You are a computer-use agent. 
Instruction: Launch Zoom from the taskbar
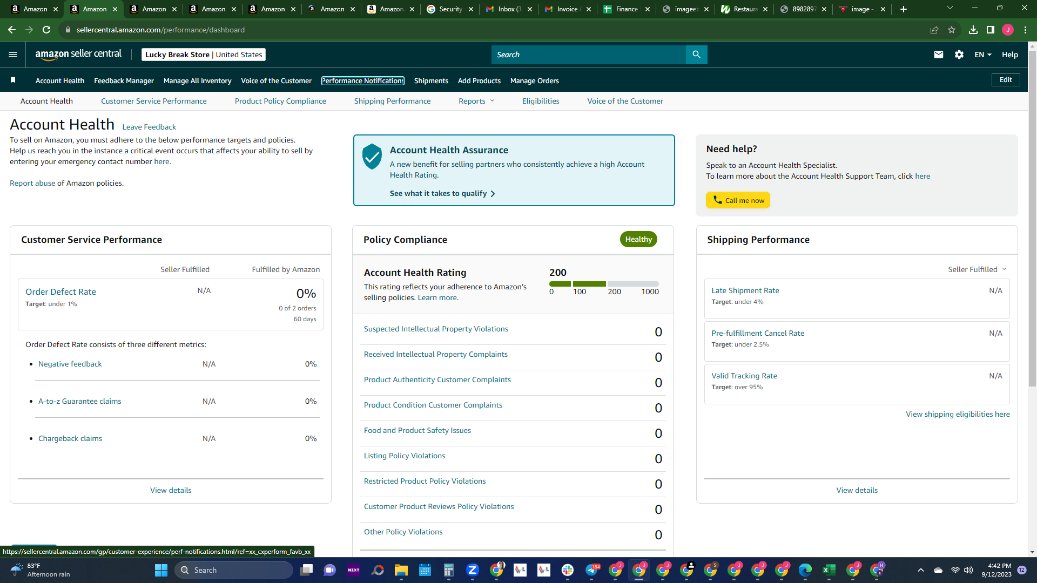[x=473, y=570]
